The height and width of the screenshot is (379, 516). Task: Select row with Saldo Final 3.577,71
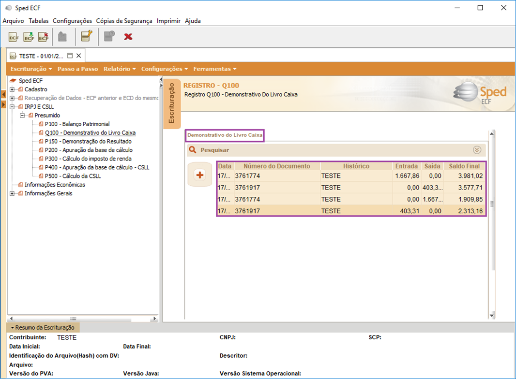(x=351, y=188)
